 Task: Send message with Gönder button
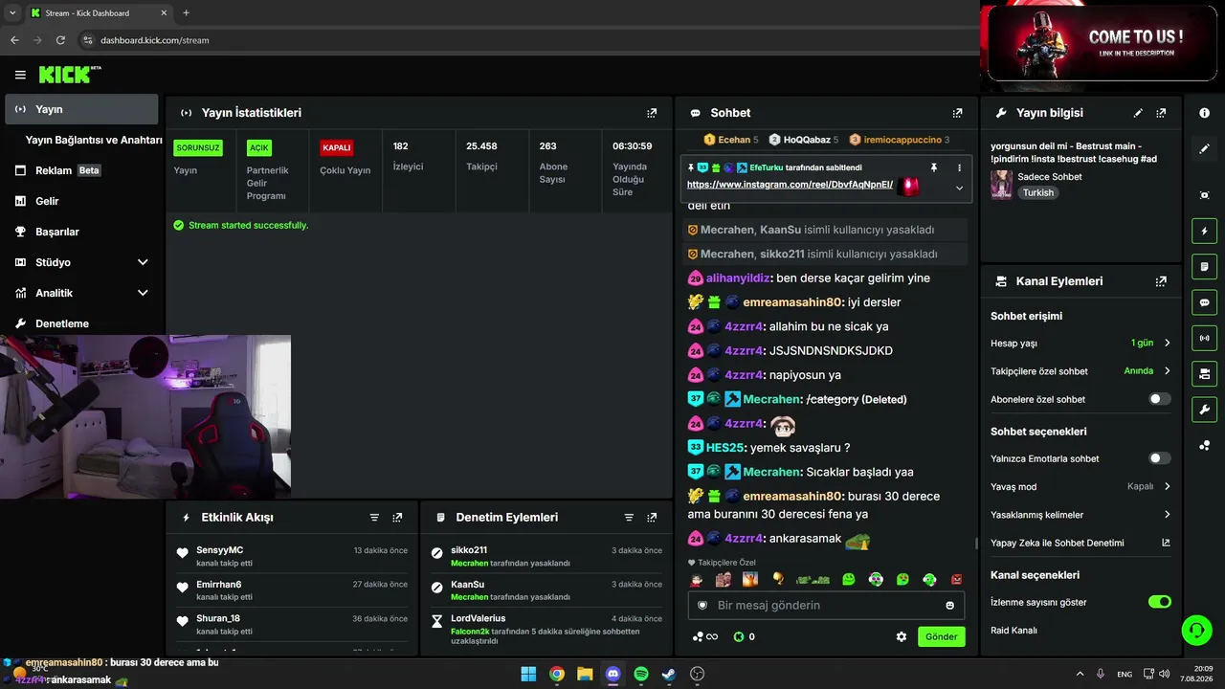[x=941, y=636]
